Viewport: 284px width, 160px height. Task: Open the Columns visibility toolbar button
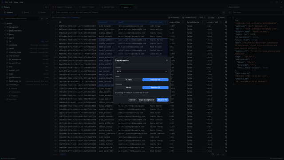[189, 18]
